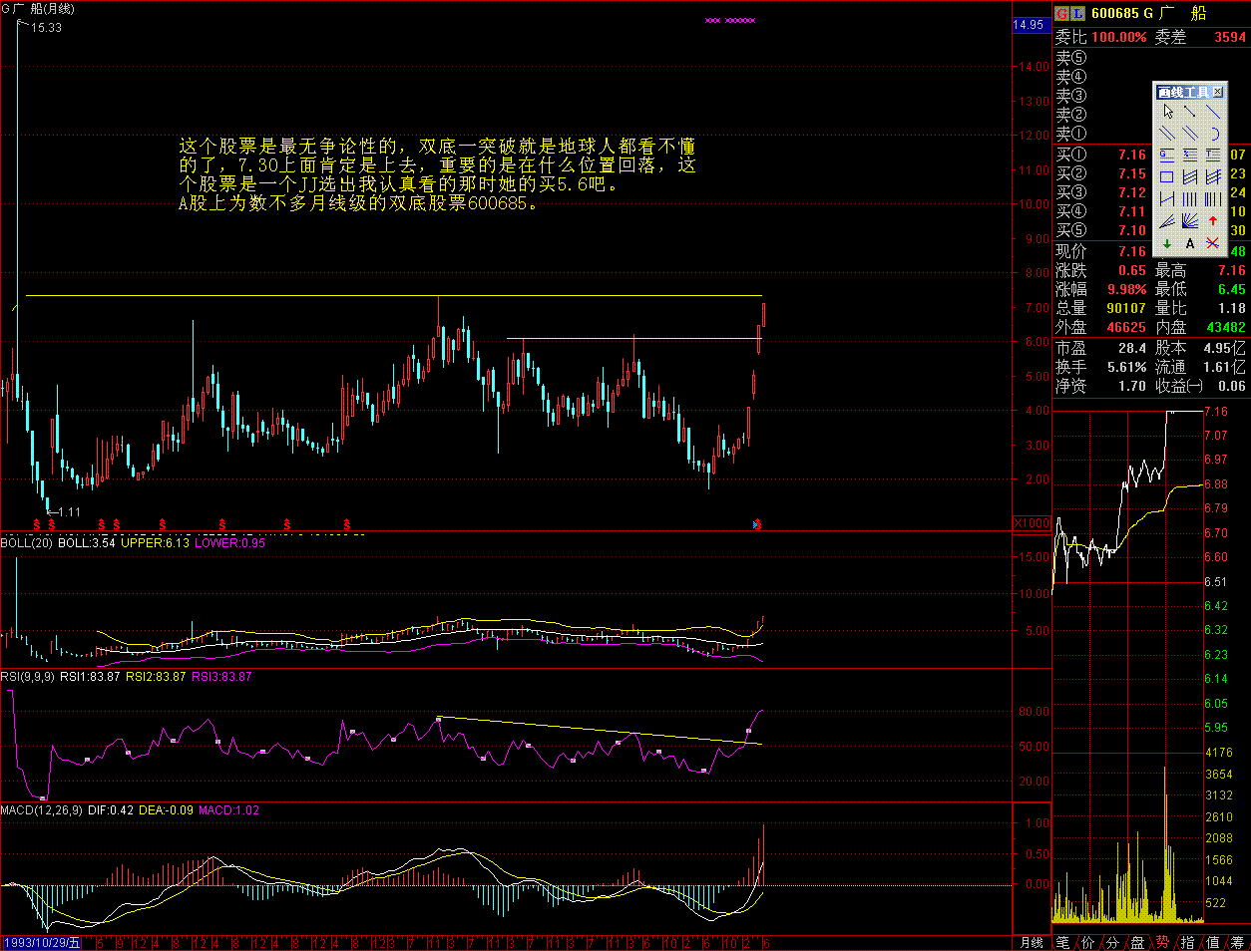Click the 最低 value 6.45
Viewport: 1251px width, 951px height.
point(1232,289)
